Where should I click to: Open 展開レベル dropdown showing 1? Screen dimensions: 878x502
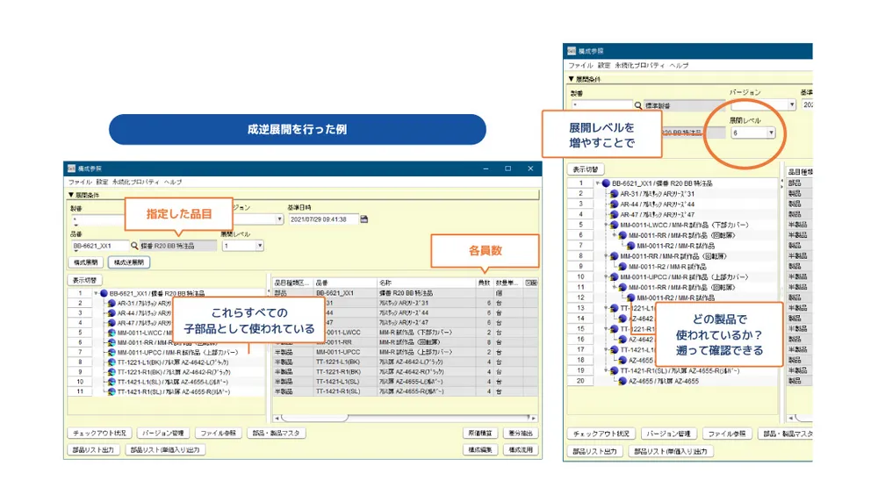pos(260,246)
